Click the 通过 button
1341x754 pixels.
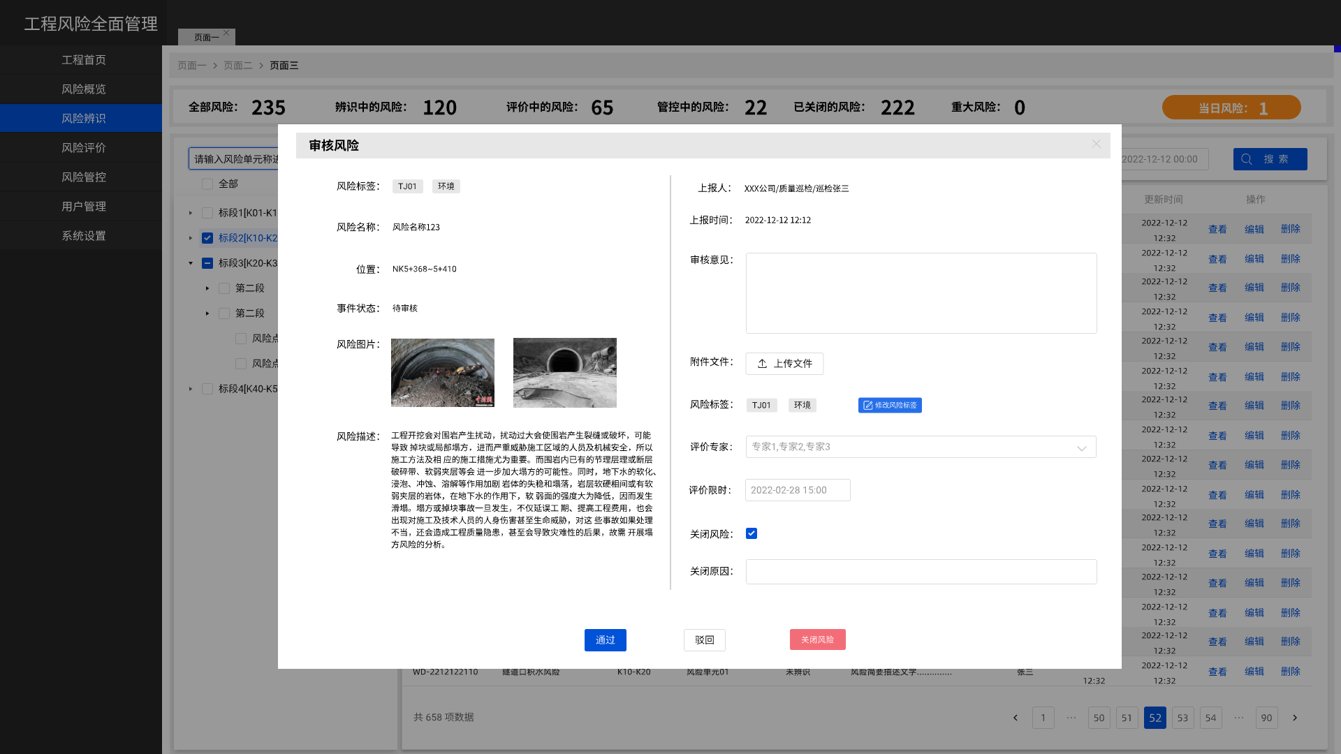click(606, 640)
